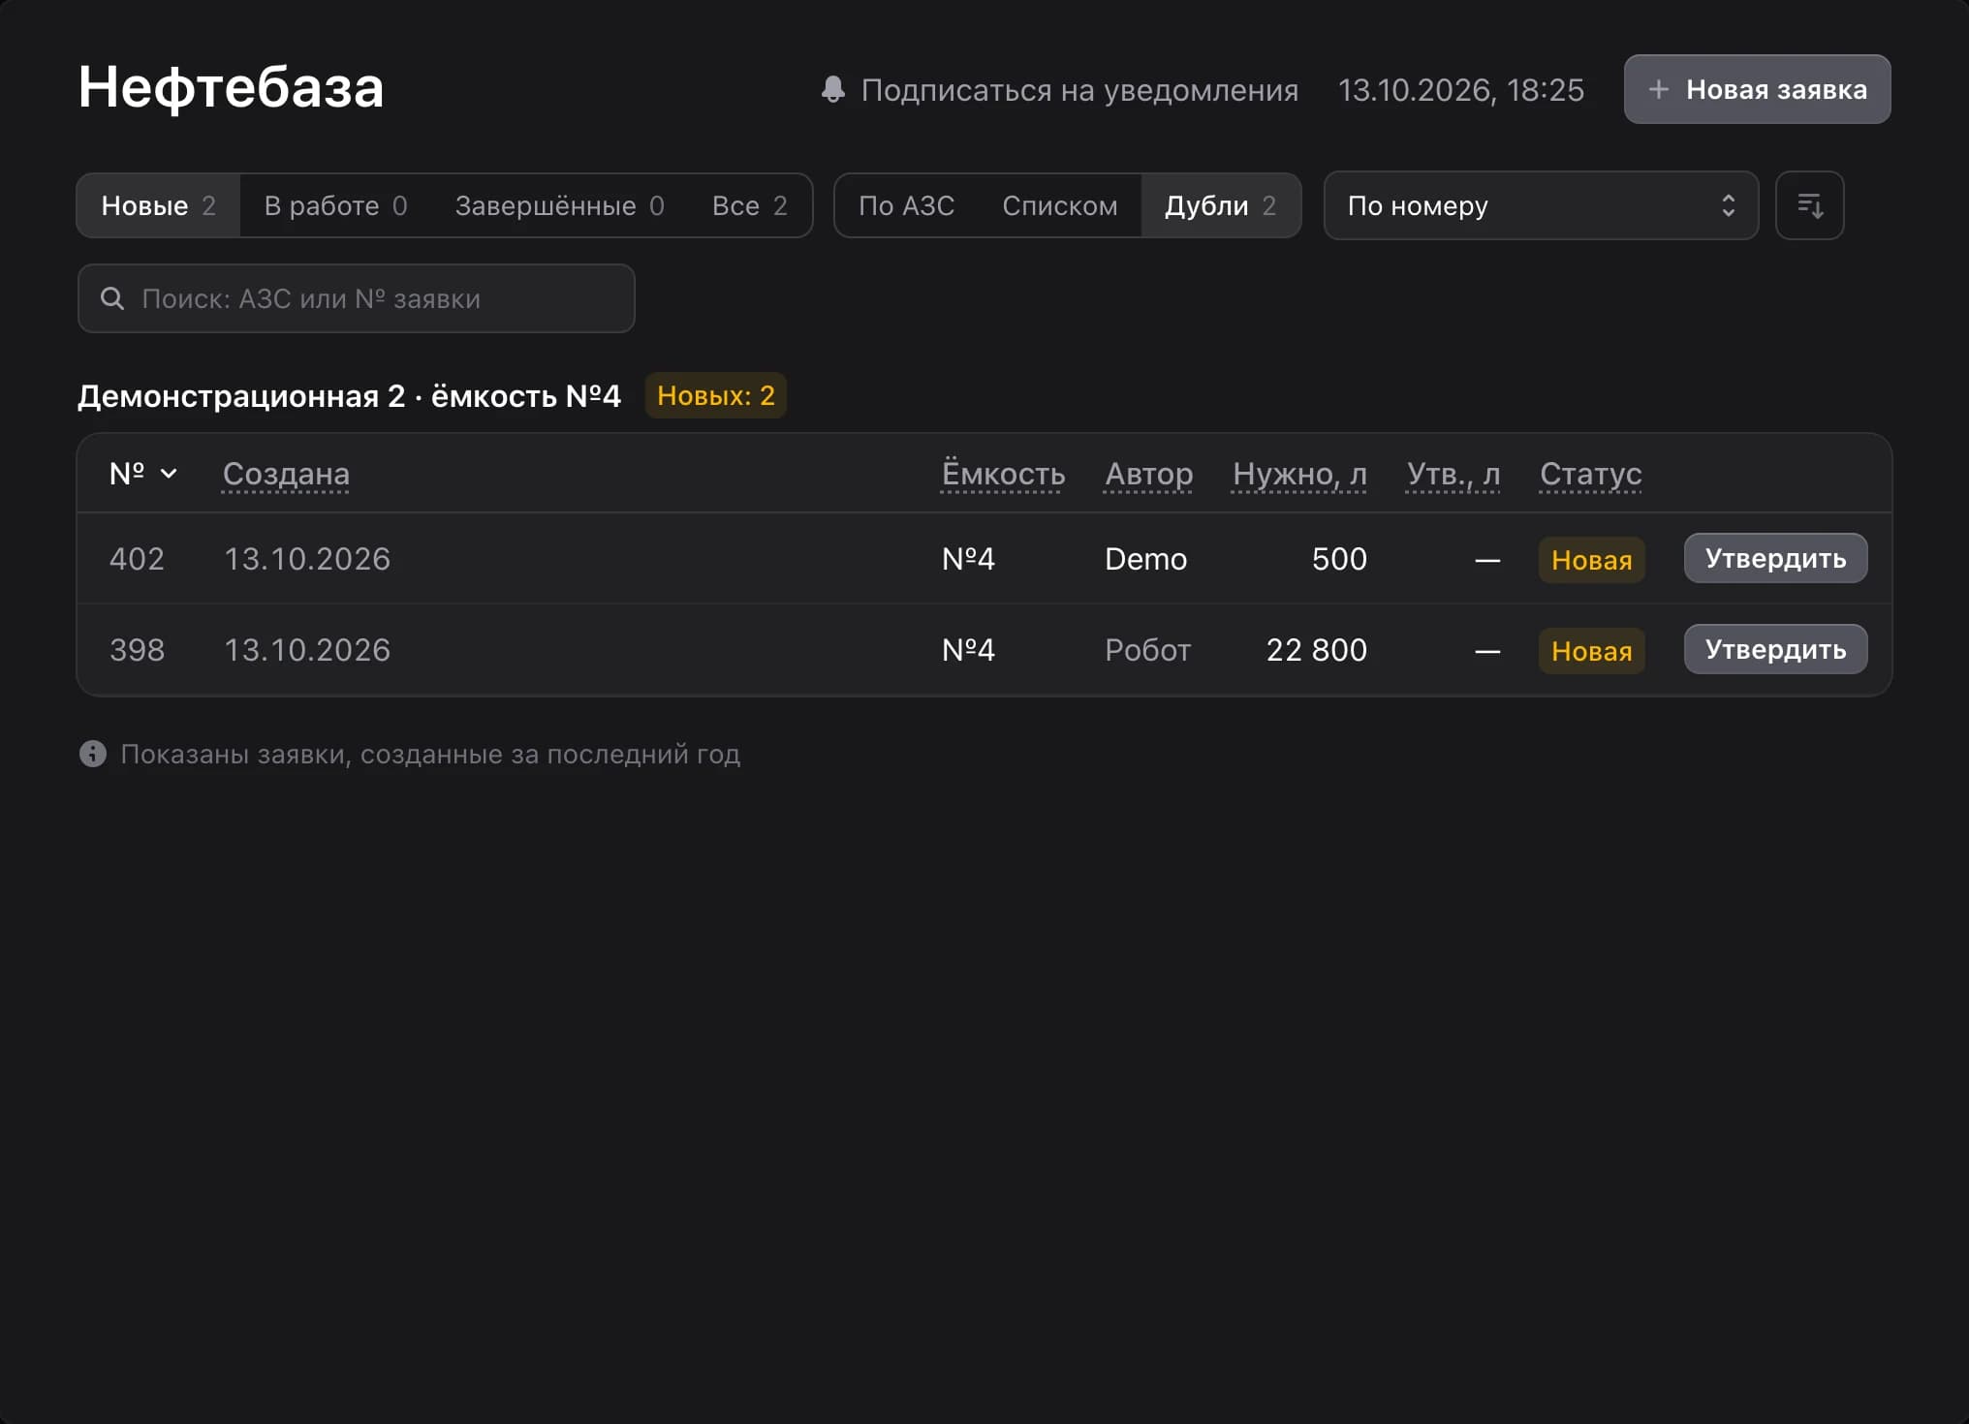Approve request 402 with Утвердить
The height and width of the screenshot is (1424, 1969).
point(1775,558)
